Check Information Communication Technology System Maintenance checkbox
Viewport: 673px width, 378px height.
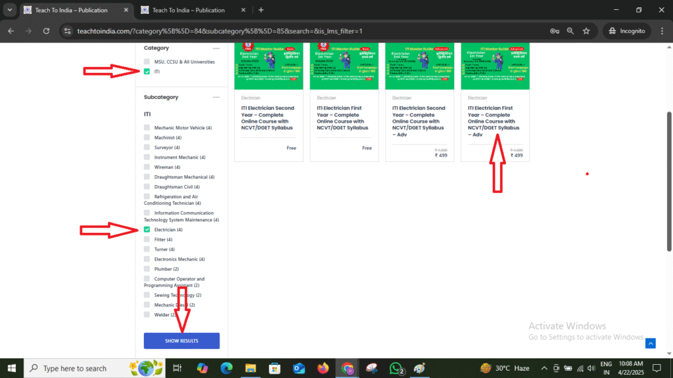147,213
